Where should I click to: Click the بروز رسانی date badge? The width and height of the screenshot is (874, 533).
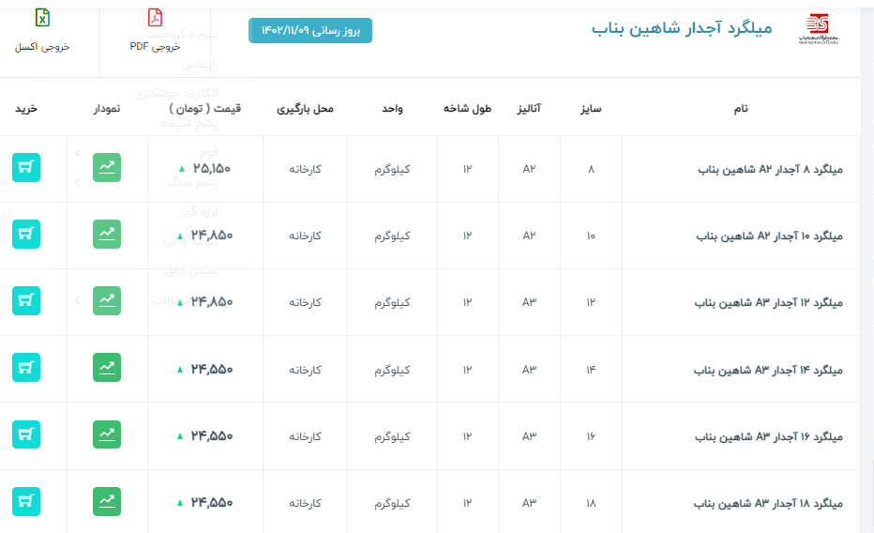point(310,31)
